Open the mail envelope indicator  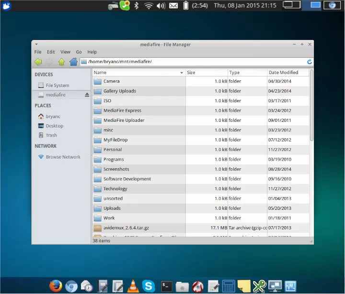[x=173, y=5]
